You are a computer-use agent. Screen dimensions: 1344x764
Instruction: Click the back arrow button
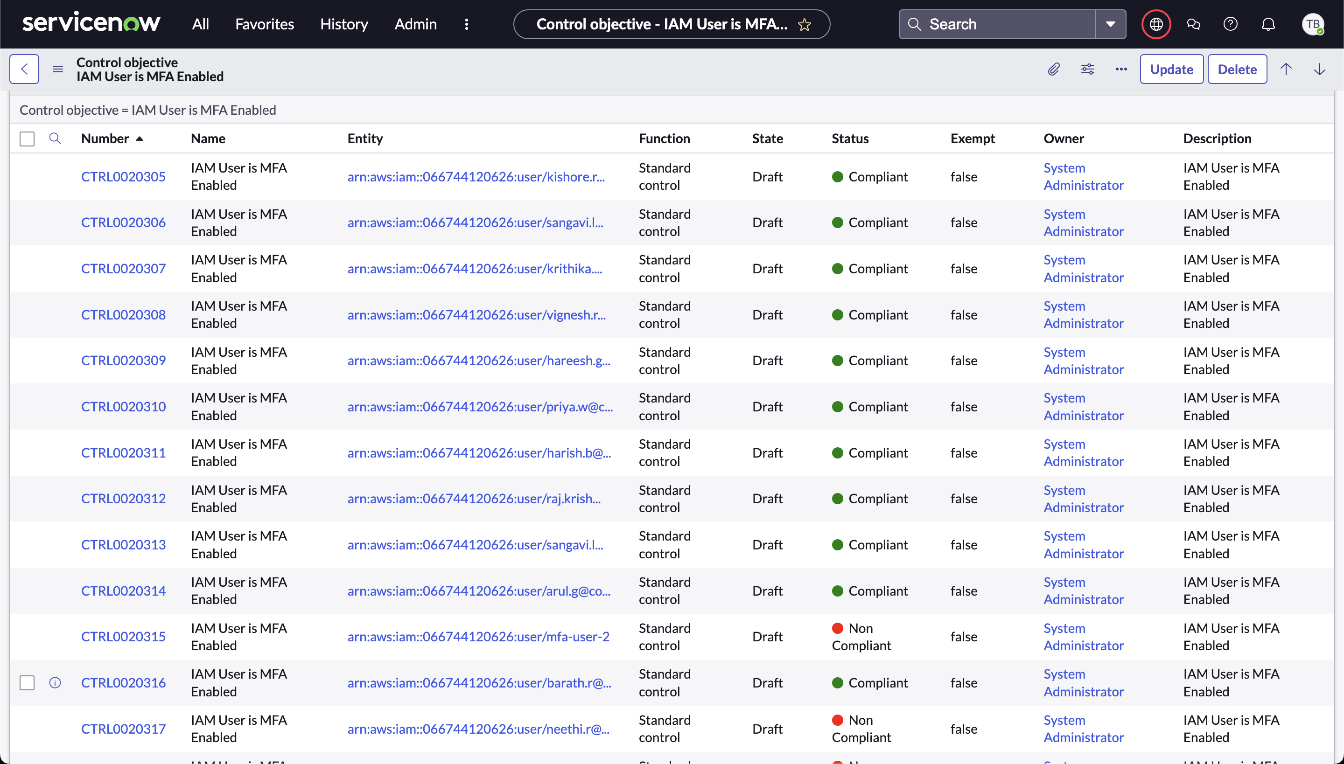tap(24, 69)
